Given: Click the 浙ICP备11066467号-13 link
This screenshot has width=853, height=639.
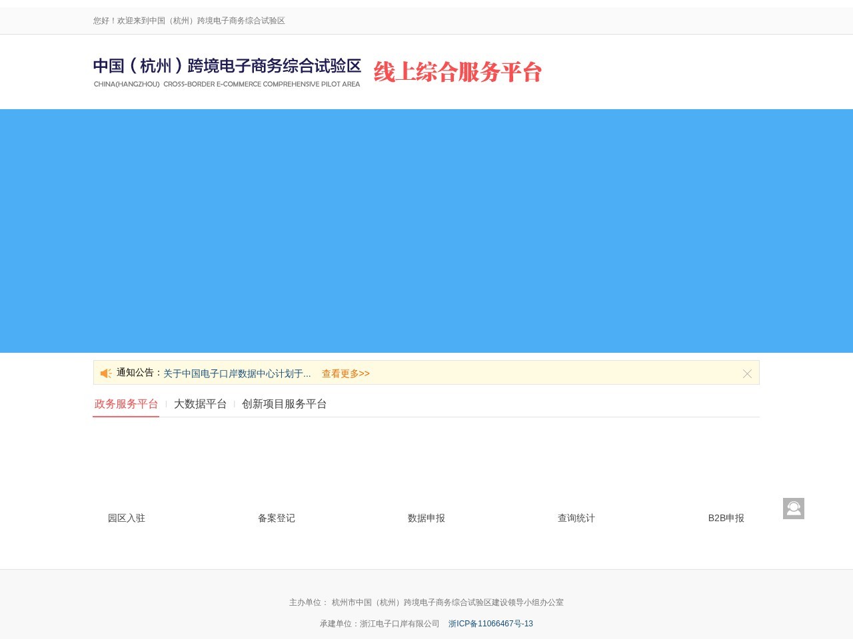Looking at the screenshot, I should click(x=490, y=624).
